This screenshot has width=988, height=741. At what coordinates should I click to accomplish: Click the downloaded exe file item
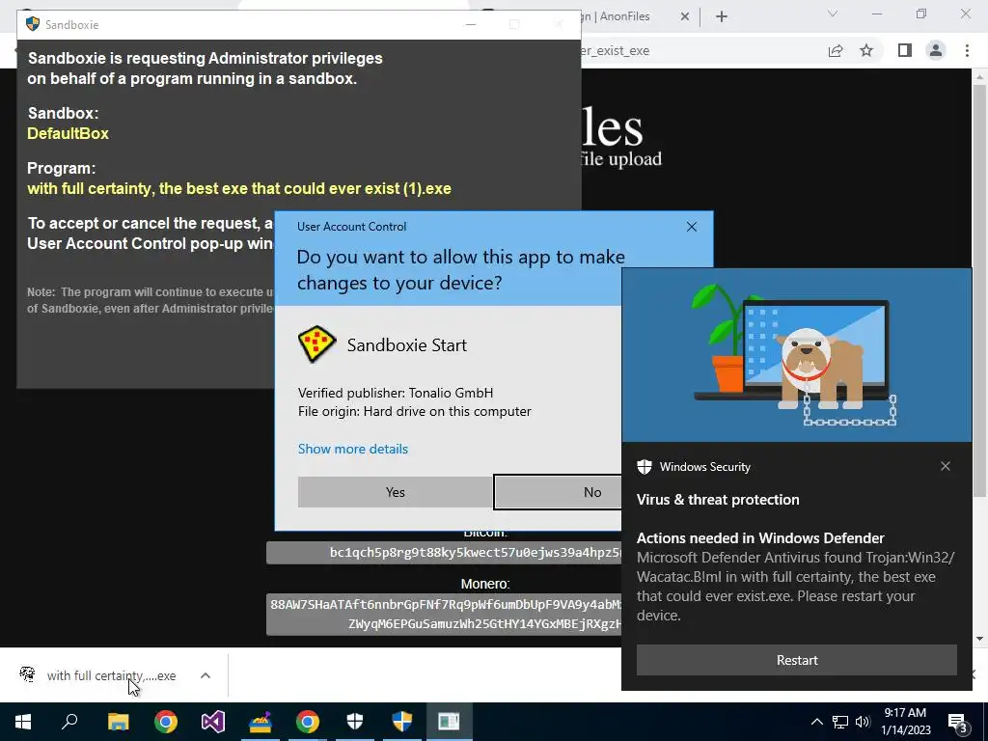point(111,675)
